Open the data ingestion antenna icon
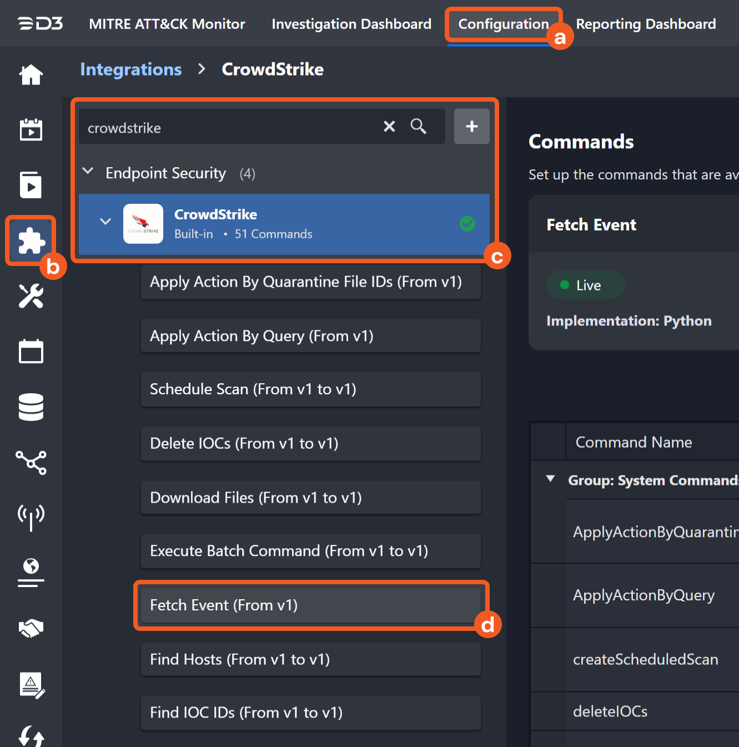739x747 pixels. 31,518
